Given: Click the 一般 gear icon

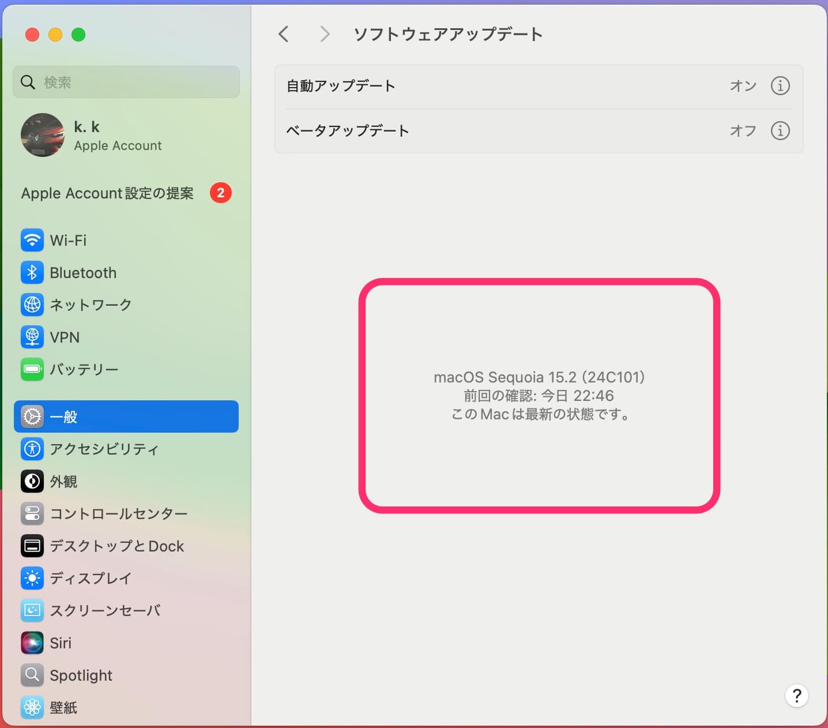Looking at the screenshot, I should tap(32, 416).
